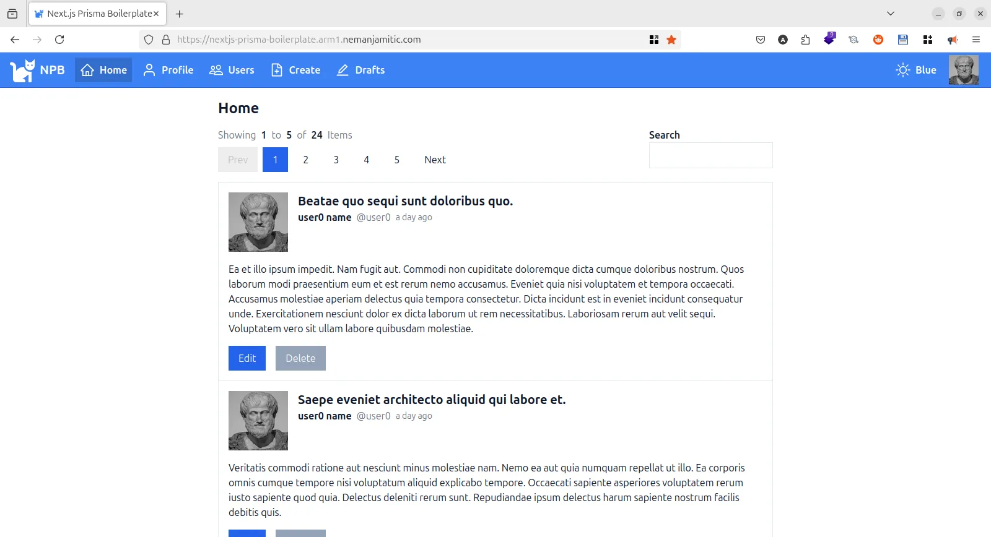Click the Next pagination button
The width and height of the screenshot is (991, 537).
coord(435,160)
